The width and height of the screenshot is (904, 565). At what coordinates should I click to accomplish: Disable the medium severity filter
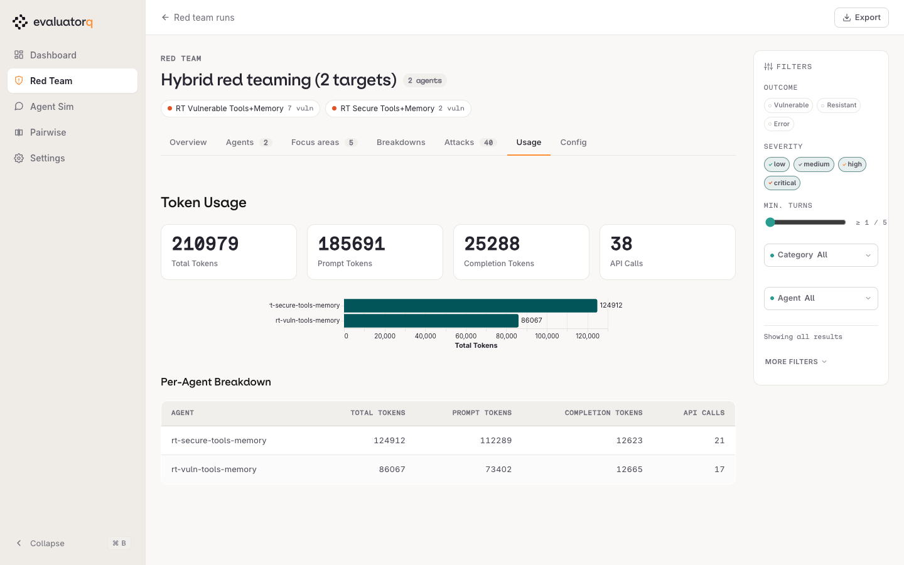point(814,164)
